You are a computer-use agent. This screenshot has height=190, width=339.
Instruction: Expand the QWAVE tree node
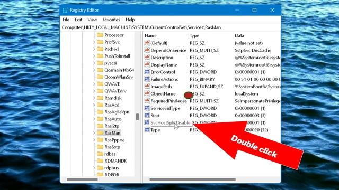pos(94,84)
